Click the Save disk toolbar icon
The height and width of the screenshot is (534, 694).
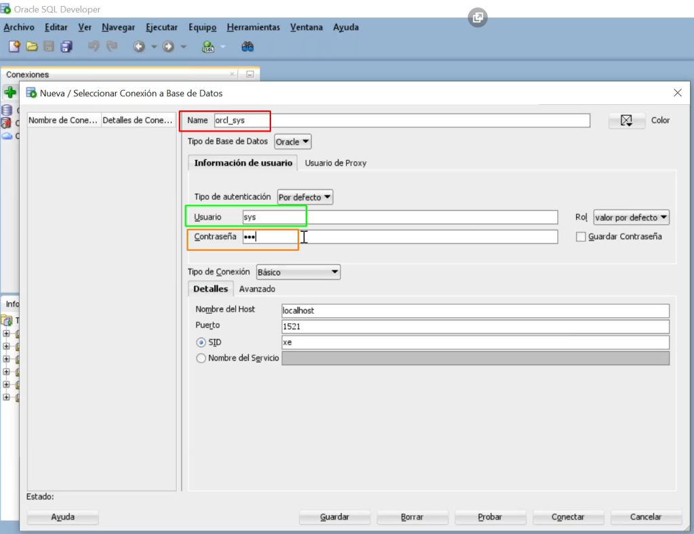(49, 47)
